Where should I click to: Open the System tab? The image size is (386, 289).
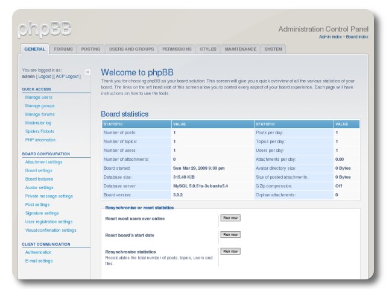pos(273,49)
